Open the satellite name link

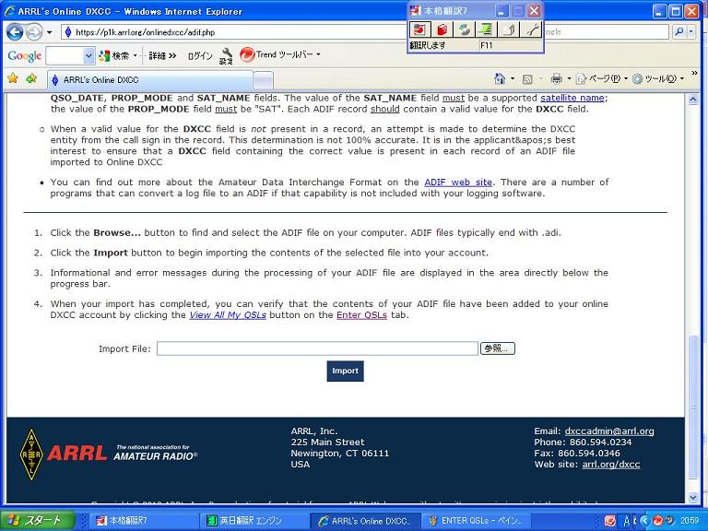click(x=572, y=98)
